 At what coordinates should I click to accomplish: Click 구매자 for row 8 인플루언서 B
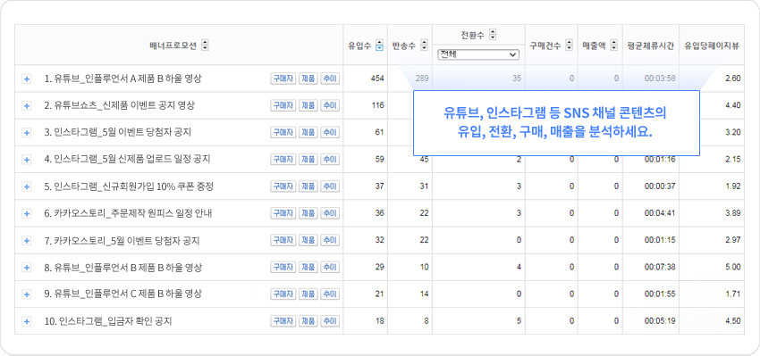(283, 268)
